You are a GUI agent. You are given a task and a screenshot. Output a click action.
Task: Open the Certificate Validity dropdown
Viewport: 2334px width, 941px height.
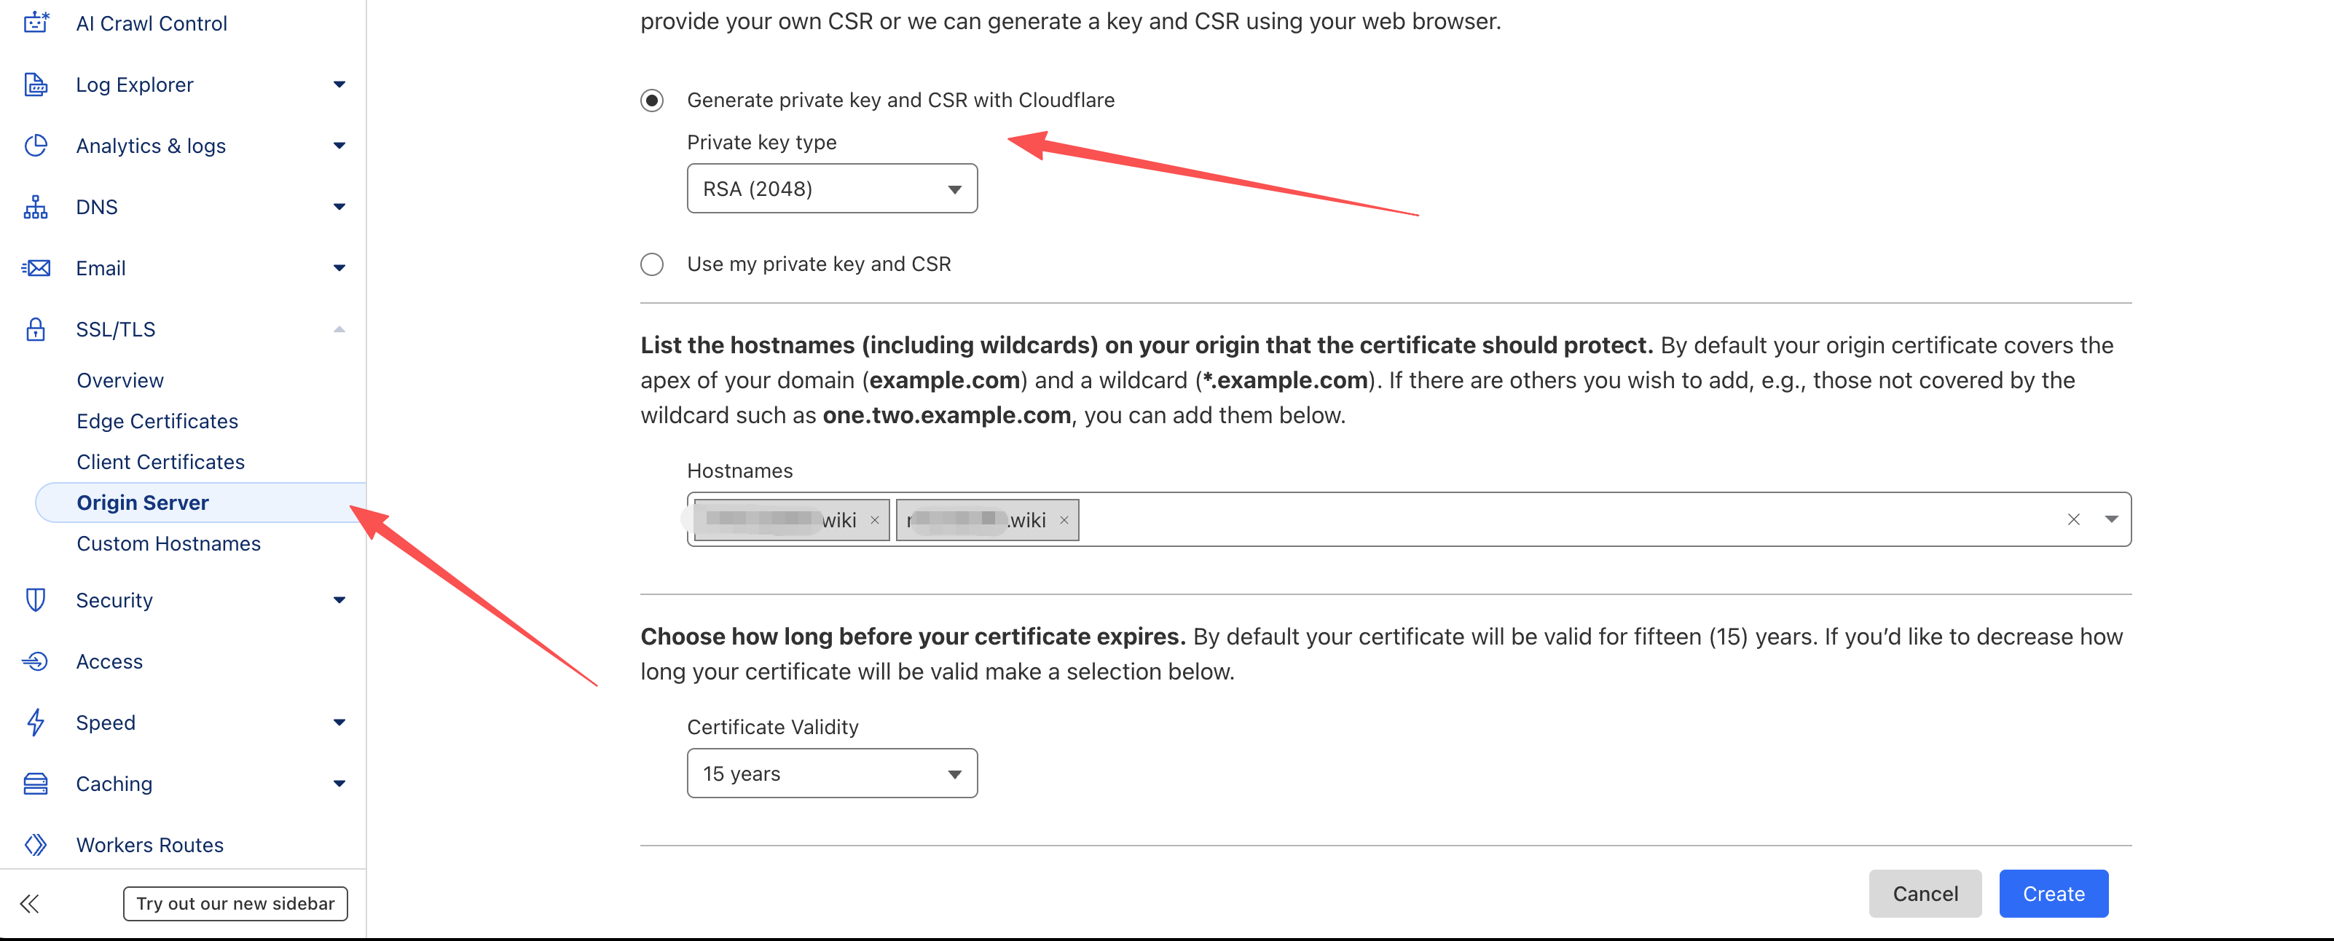point(831,774)
